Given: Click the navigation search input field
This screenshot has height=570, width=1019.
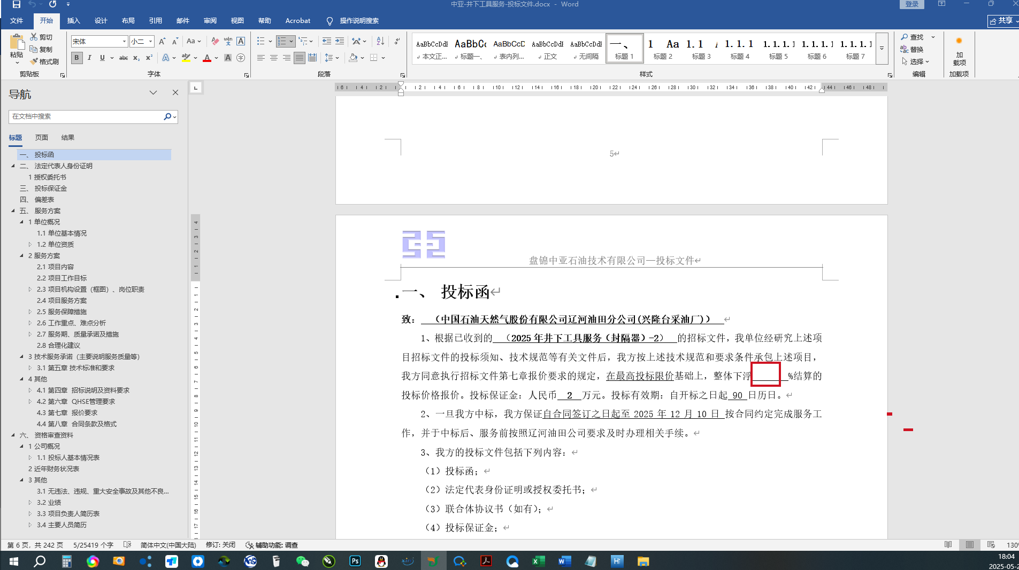Looking at the screenshot, I should [86, 116].
